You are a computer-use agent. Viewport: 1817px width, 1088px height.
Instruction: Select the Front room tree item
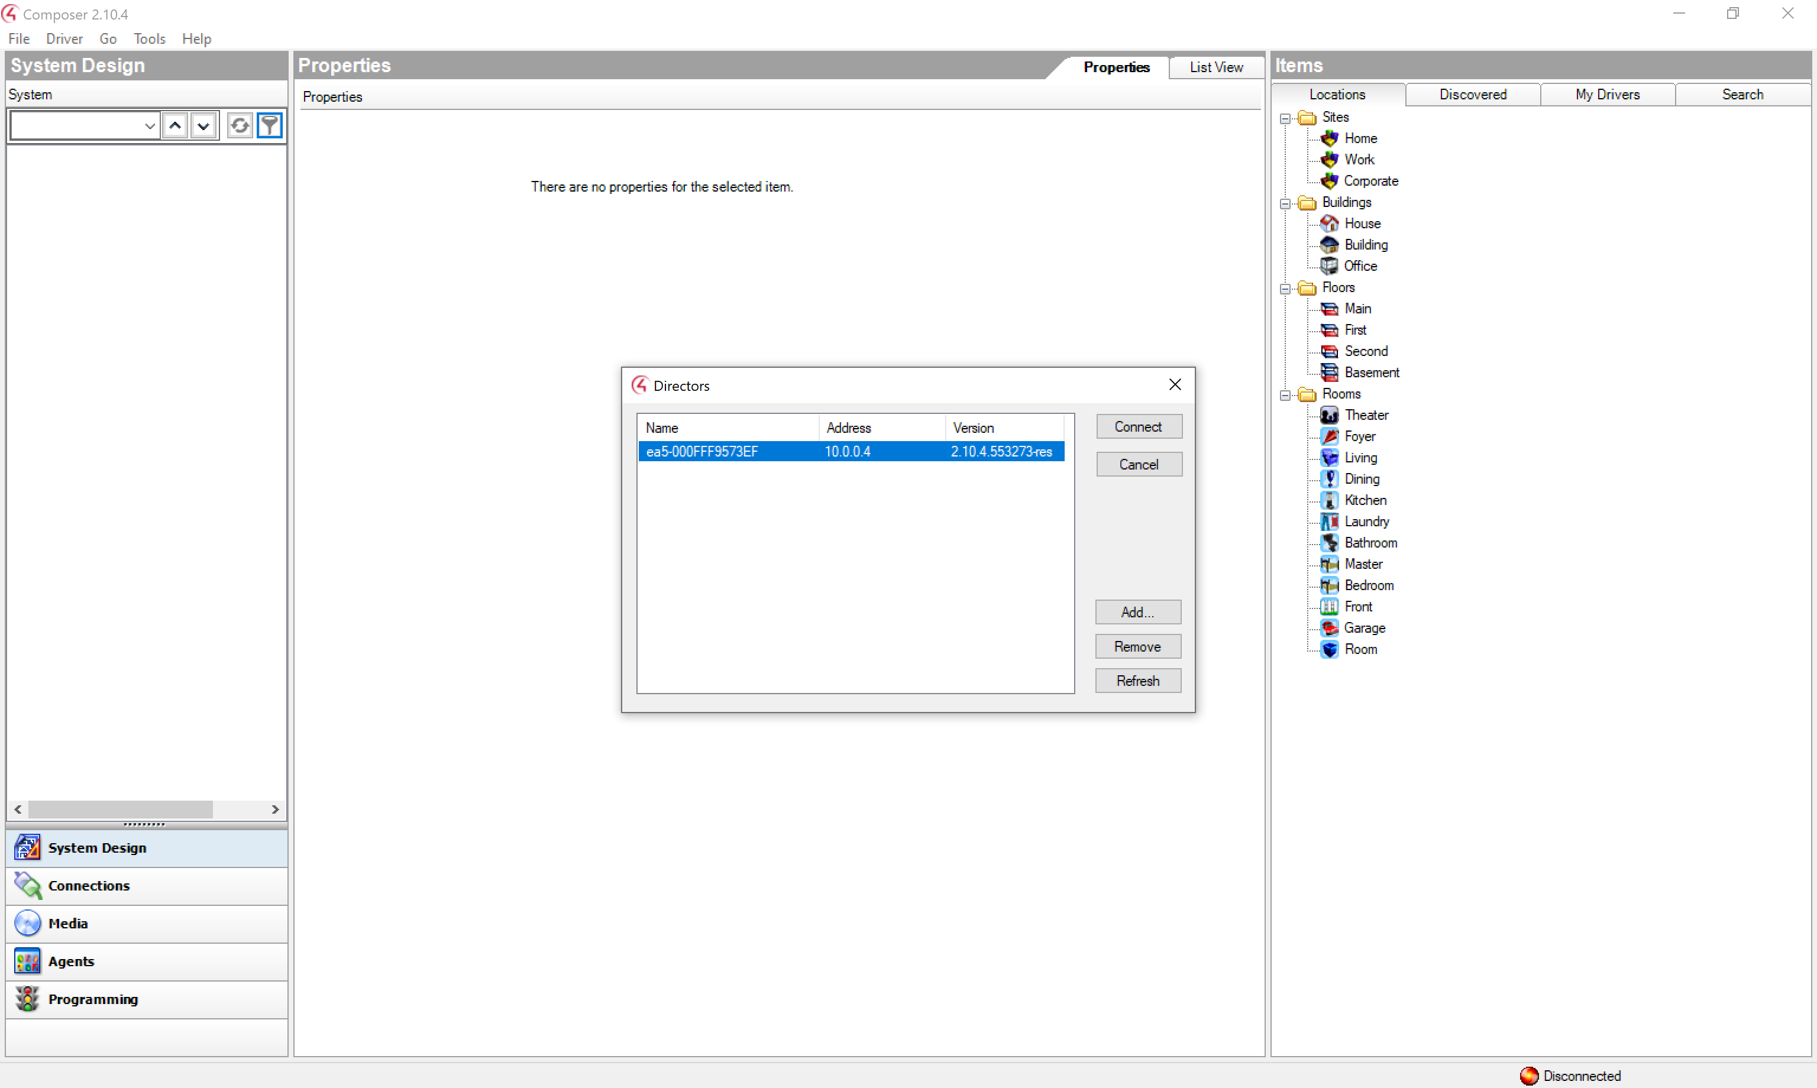(x=1357, y=606)
